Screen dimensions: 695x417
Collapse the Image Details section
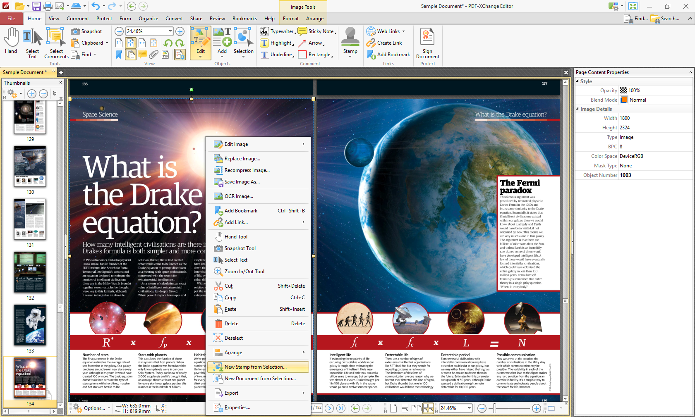[578, 109]
